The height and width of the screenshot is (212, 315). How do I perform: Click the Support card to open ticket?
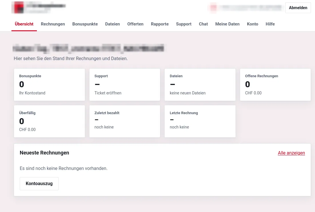(125, 85)
